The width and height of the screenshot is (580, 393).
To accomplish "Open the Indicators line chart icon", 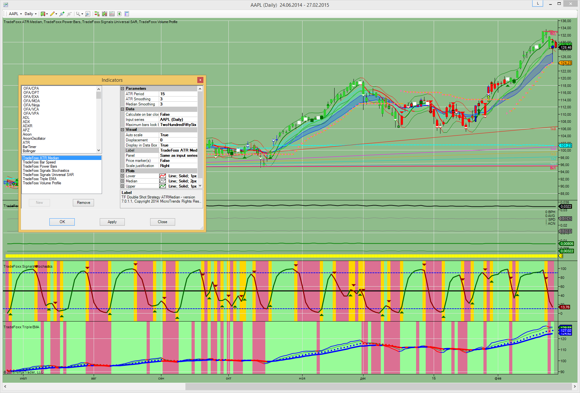I will (x=112, y=14).
